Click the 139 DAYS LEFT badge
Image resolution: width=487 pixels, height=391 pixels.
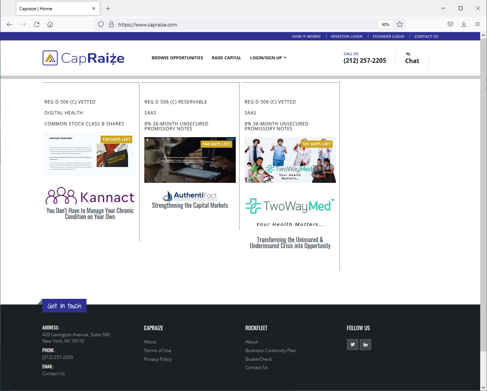coord(116,139)
